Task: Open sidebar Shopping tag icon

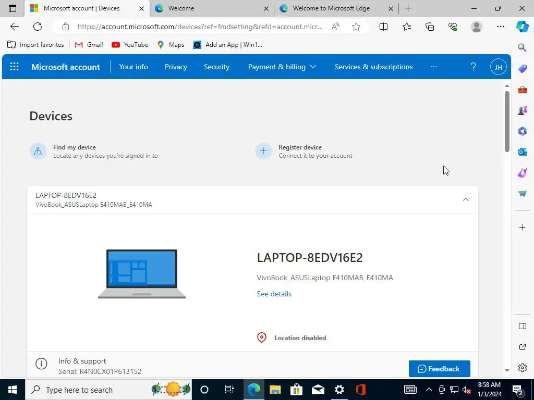Action: tap(522, 69)
